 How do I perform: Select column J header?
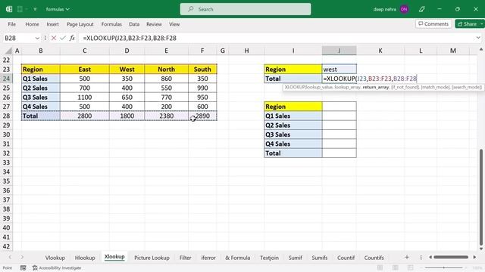(x=339, y=51)
